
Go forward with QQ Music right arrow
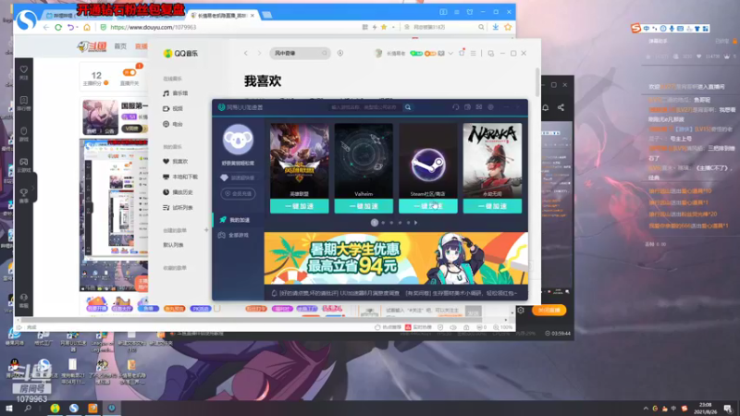[x=259, y=54]
